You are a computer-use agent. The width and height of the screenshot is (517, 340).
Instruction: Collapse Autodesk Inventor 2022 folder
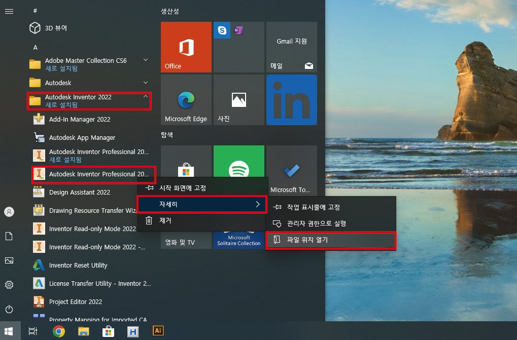(89, 101)
